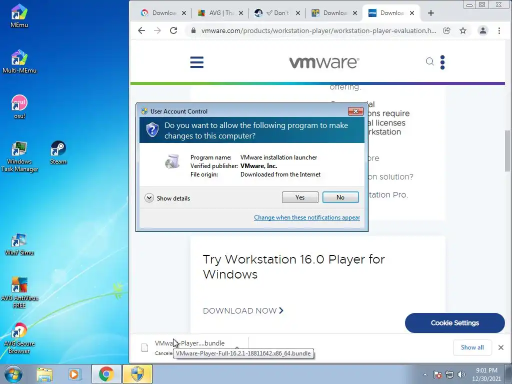Open the MEmu desktop shortcut
512x384 pixels.
19,15
